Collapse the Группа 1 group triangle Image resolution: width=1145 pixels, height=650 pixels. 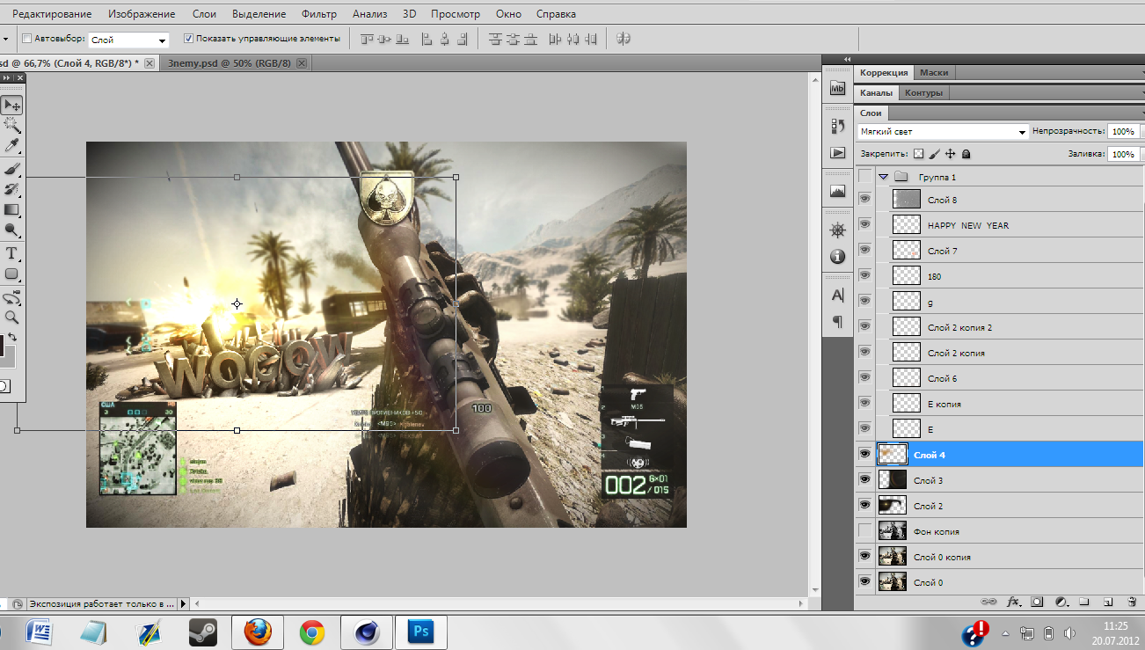tap(884, 177)
